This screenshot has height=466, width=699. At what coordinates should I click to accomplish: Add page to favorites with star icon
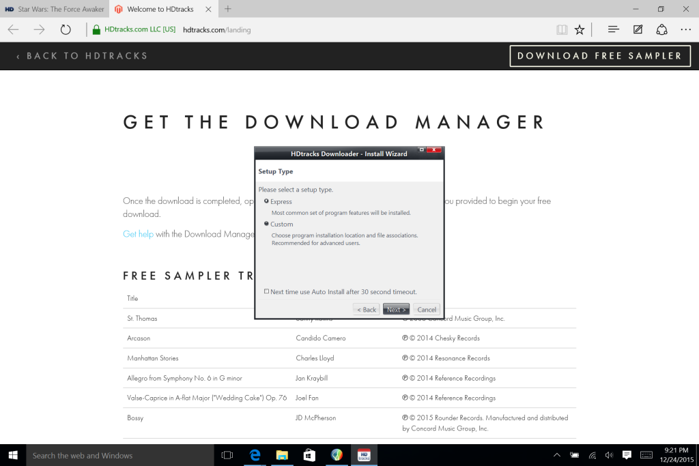[580, 30]
